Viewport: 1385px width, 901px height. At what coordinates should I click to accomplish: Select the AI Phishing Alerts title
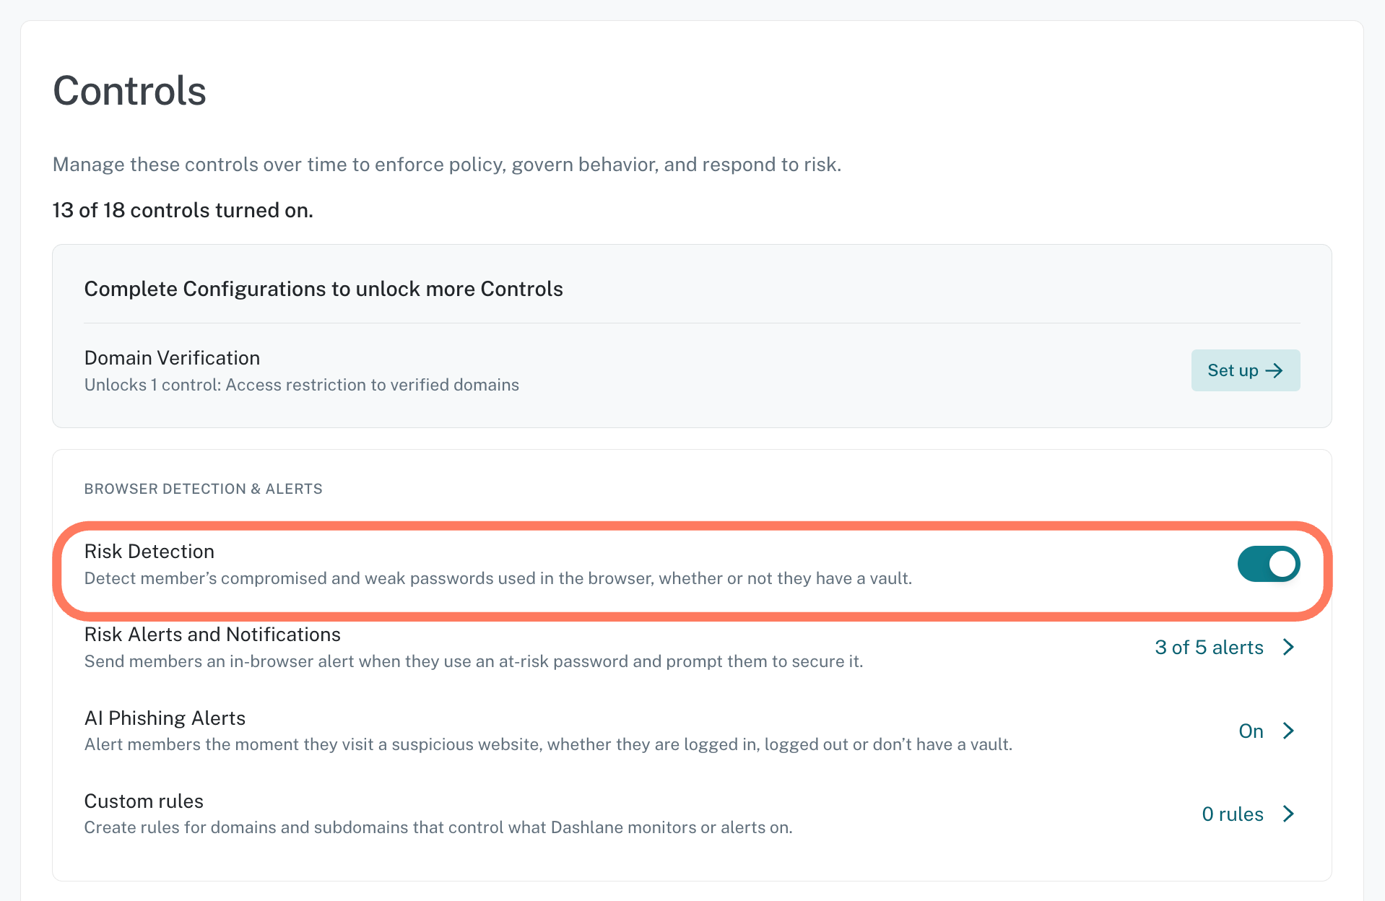coord(165,718)
